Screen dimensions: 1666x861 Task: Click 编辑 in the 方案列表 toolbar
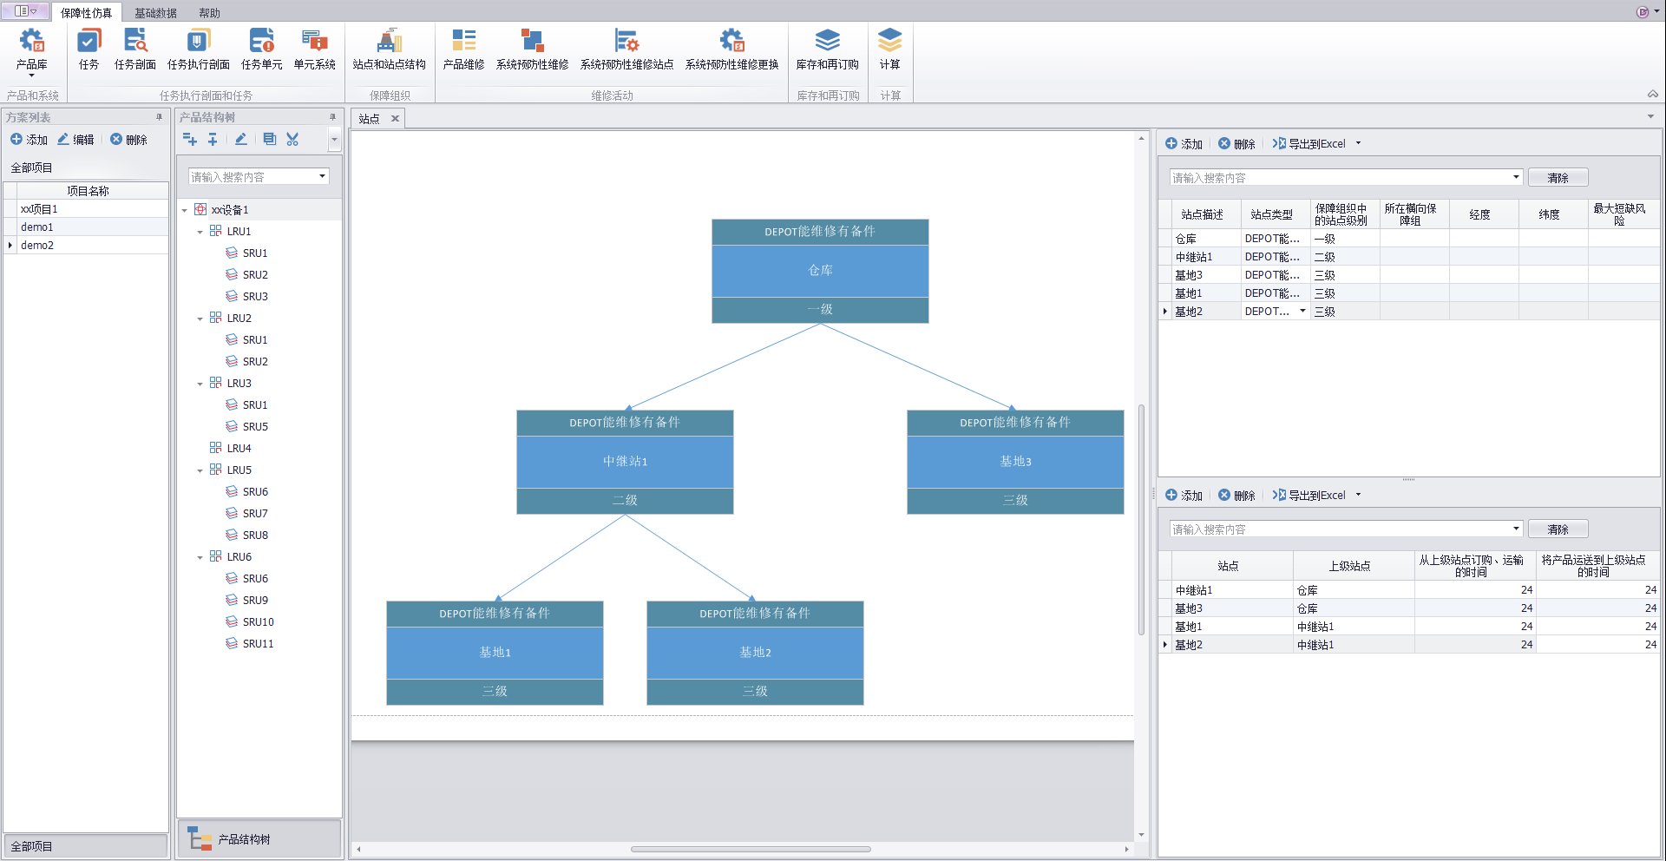[75, 140]
